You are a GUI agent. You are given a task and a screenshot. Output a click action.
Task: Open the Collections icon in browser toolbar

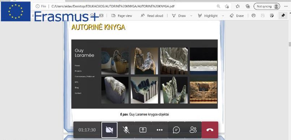pos(248,6)
